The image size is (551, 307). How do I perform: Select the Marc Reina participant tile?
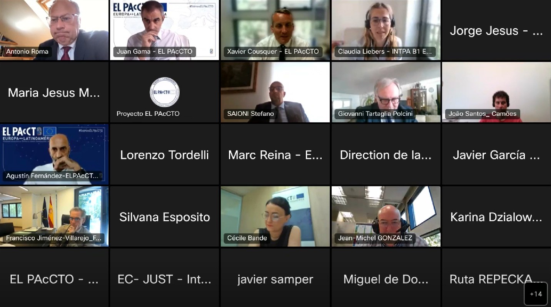[x=275, y=154]
